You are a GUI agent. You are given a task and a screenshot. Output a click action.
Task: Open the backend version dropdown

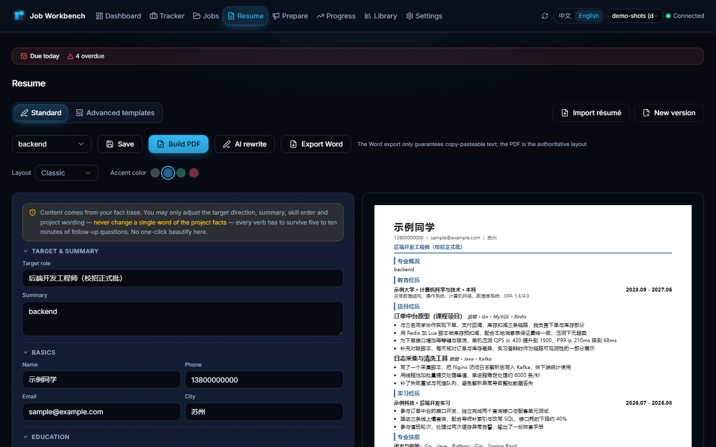[x=52, y=144]
